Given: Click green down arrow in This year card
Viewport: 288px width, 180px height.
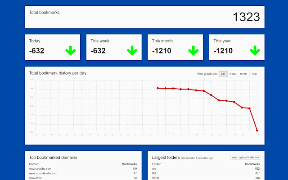Looking at the screenshot, I should (x=255, y=50).
